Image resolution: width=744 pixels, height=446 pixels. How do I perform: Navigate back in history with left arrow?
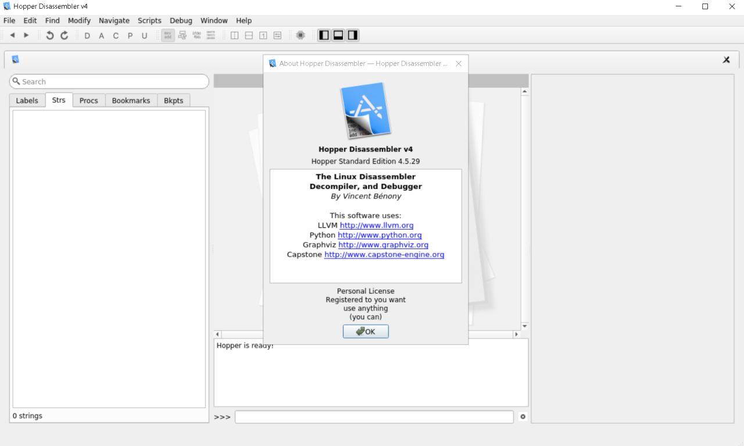(13, 35)
